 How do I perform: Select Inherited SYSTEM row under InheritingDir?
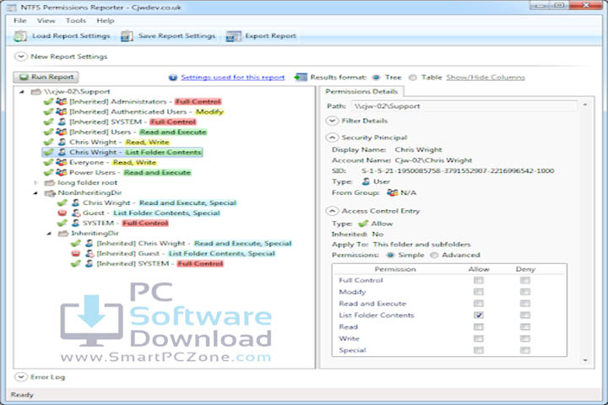pyautogui.click(x=147, y=263)
